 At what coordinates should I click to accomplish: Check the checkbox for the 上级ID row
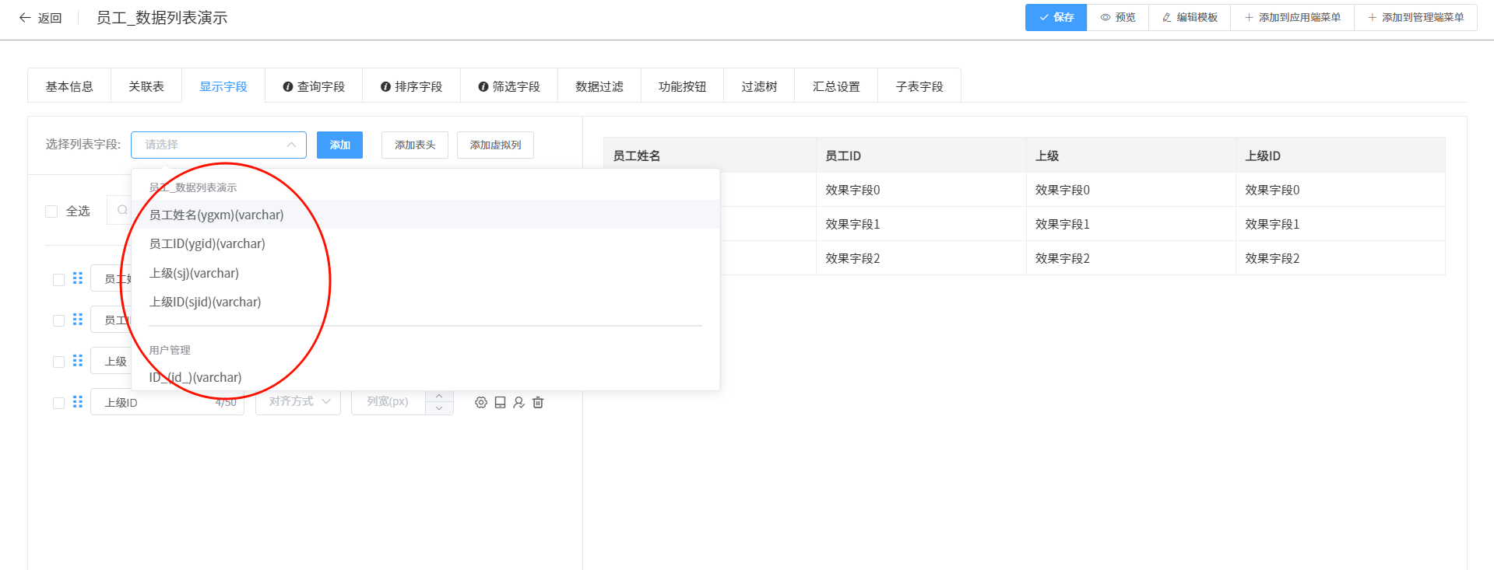coord(58,403)
